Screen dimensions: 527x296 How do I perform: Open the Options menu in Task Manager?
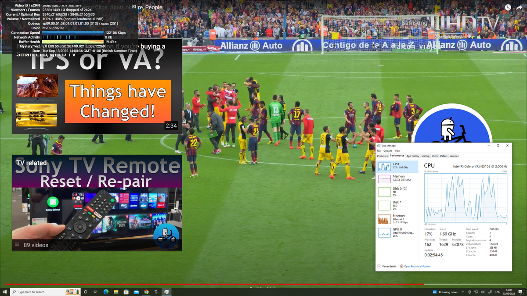coord(388,151)
